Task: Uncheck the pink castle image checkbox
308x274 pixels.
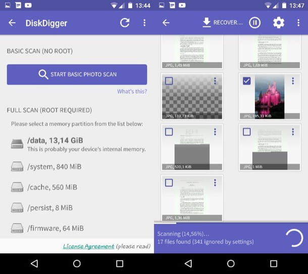Action: (247, 81)
